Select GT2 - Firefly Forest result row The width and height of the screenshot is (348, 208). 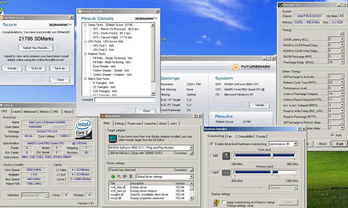[x=111, y=33]
